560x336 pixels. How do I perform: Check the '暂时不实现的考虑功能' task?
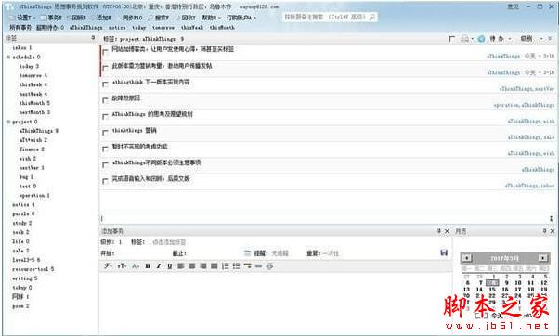[105, 149]
